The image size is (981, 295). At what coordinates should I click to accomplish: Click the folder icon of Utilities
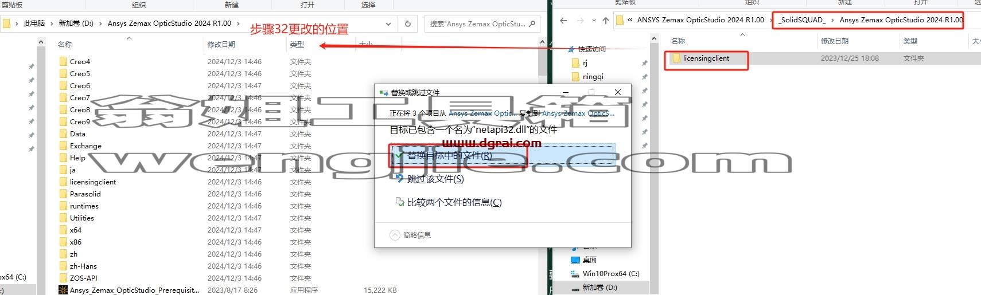pyautogui.click(x=64, y=218)
